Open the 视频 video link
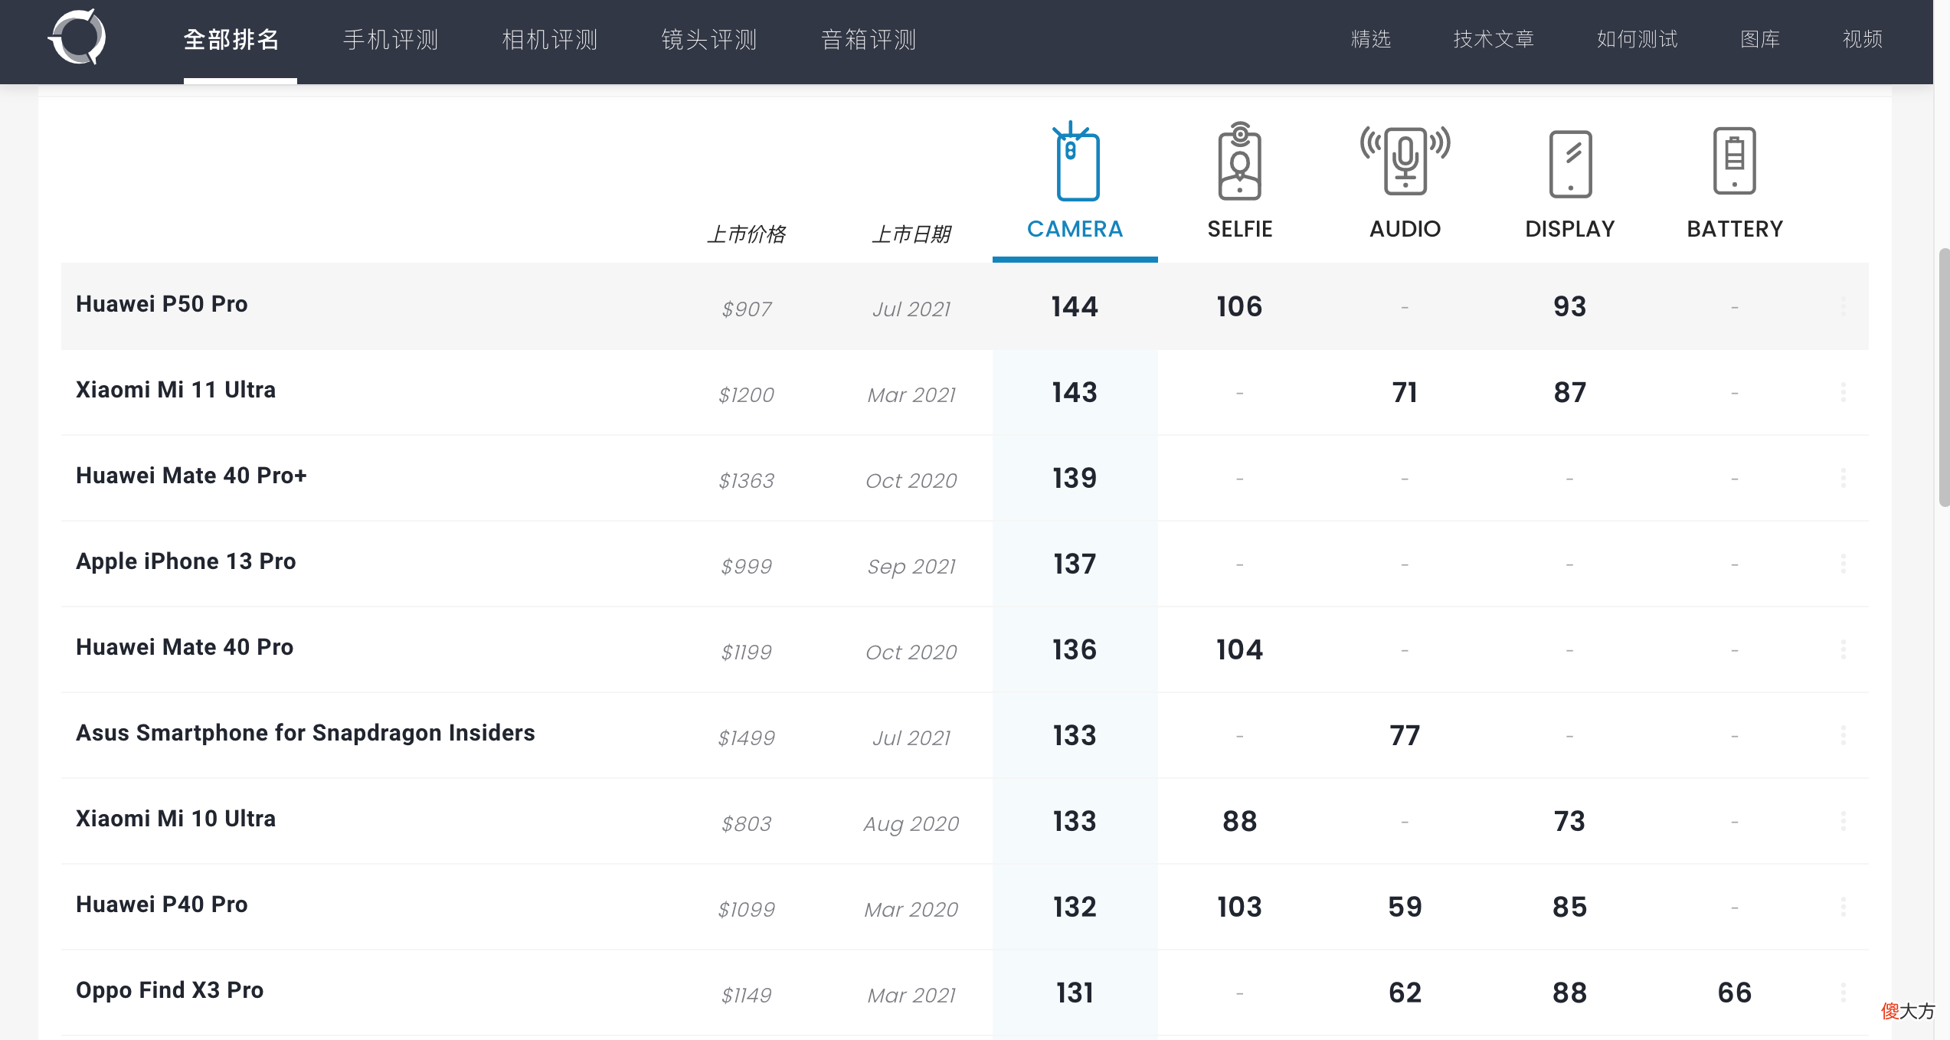This screenshot has width=1950, height=1040. (x=1863, y=39)
